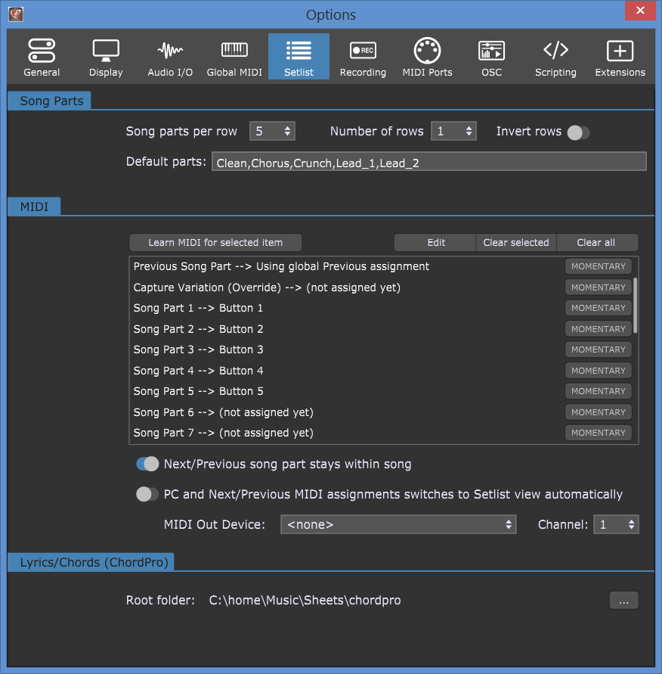Open the MIDI Out Device dropdown
The height and width of the screenshot is (674, 662).
point(398,523)
